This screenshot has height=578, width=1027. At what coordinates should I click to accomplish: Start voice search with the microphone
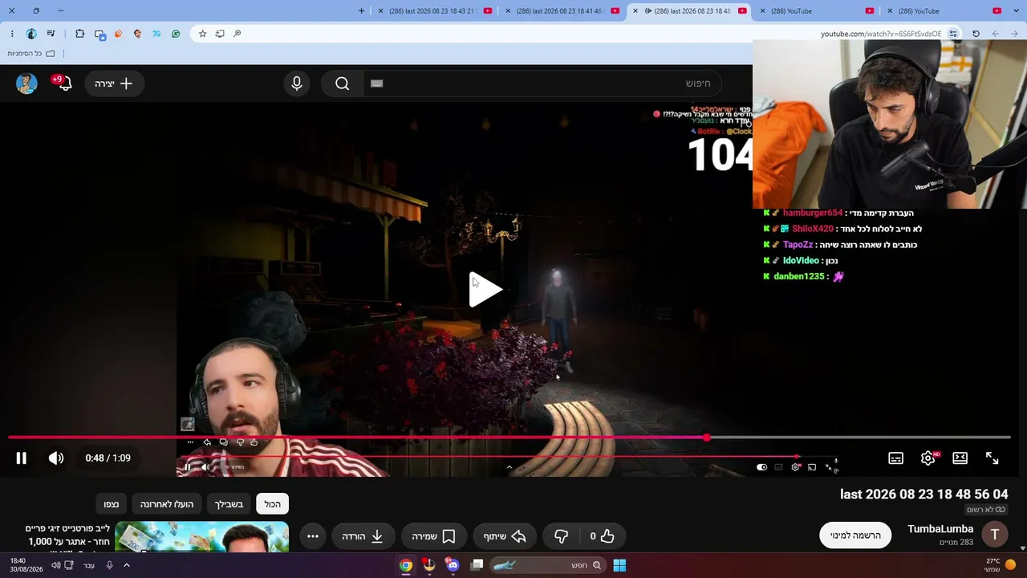297,83
